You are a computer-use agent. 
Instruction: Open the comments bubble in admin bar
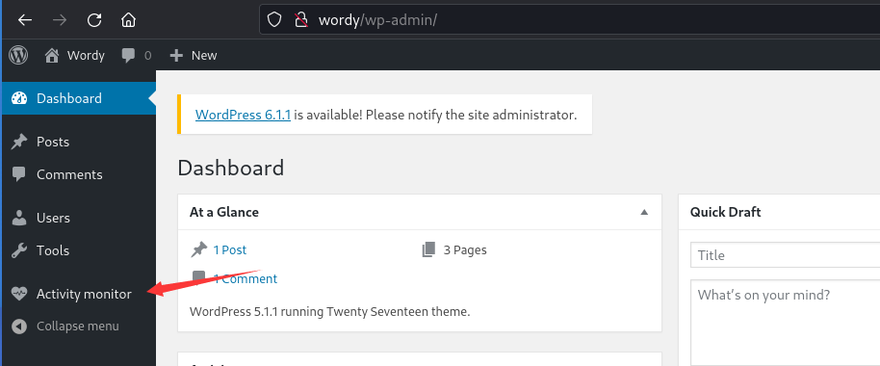(x=128, y=56)
